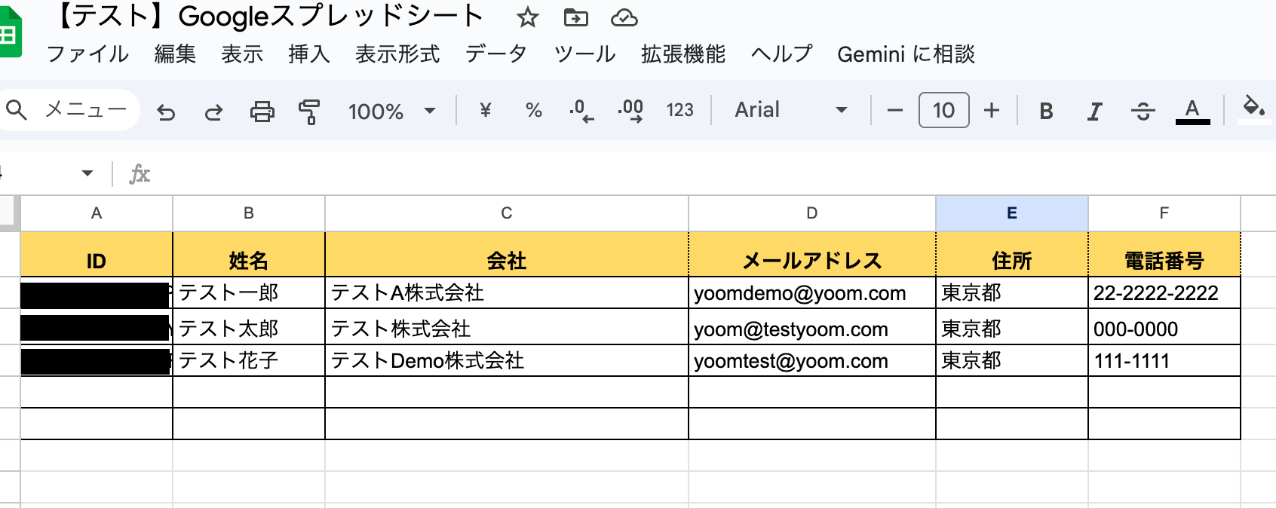
Task: Select the cell テスト一郎
Action: click(x=249, y=293)
